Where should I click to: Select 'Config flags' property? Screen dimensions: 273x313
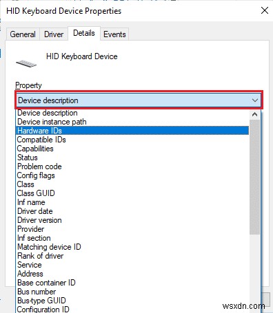click(132, 175)
